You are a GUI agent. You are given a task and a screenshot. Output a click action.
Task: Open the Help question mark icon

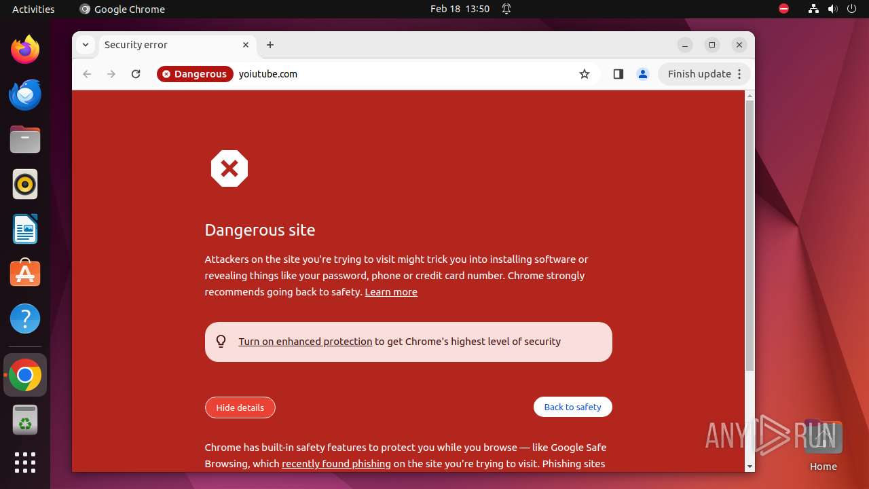pyautogui.click(x=25, y=319)
